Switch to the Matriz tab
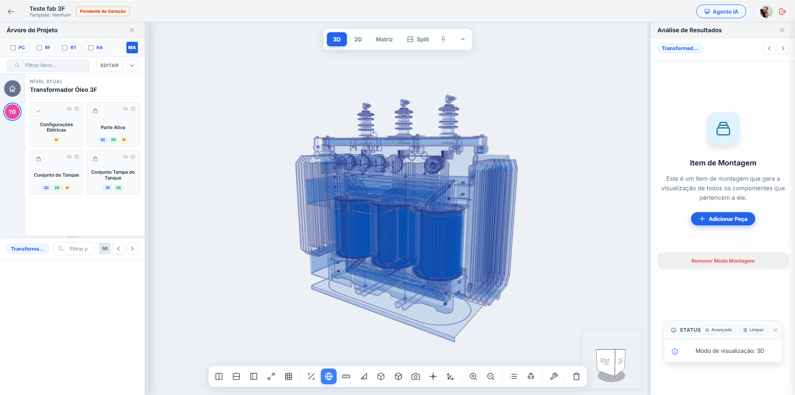795x395 pixels. coord(384,39)
